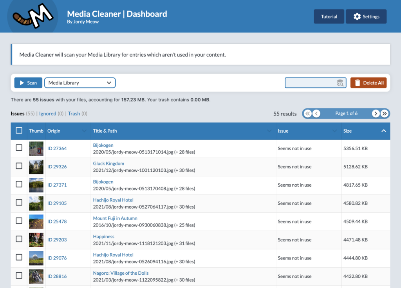Check the row checkbox for ID 27364
Image resolution: width=401 pixels, height=288 pixels.
click(x=19, y=149)
